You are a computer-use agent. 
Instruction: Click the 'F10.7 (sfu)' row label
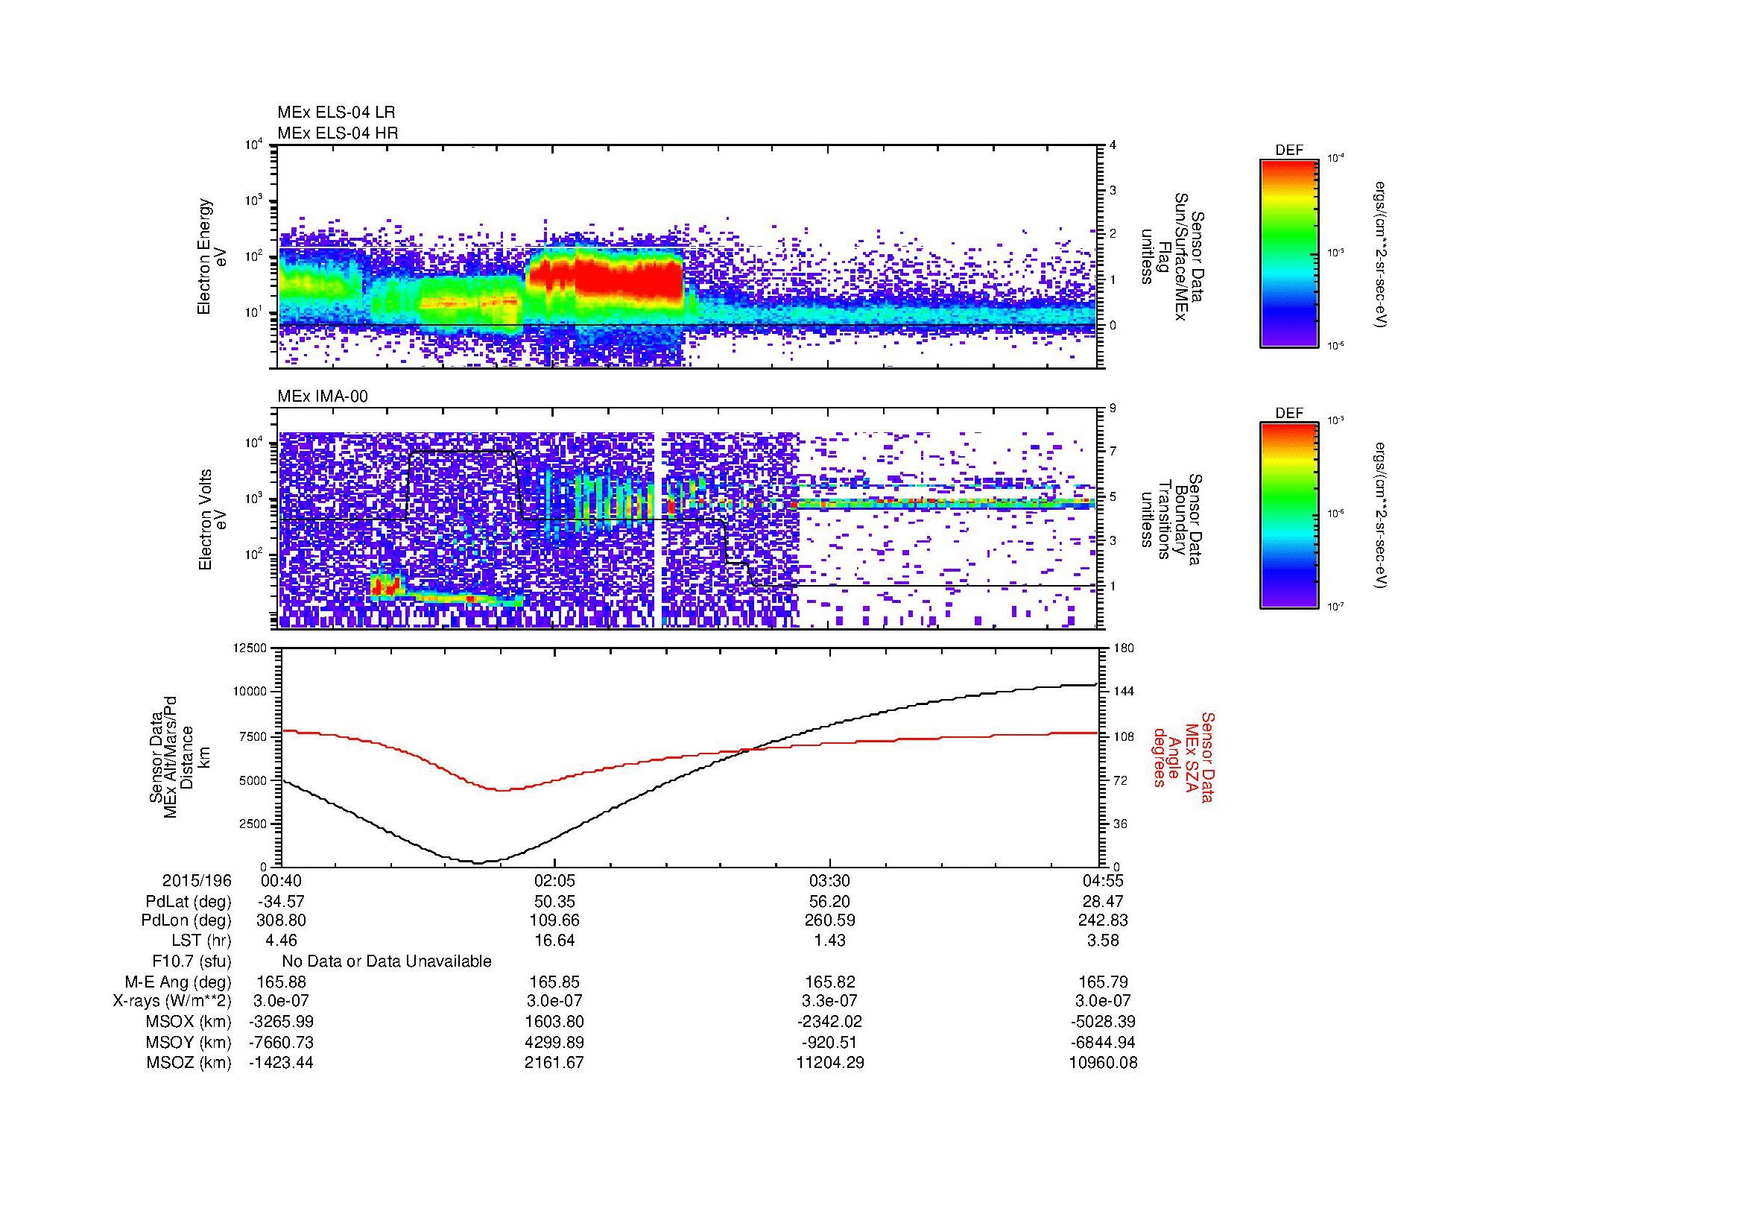pyautogui.click(x=192, y=961)
